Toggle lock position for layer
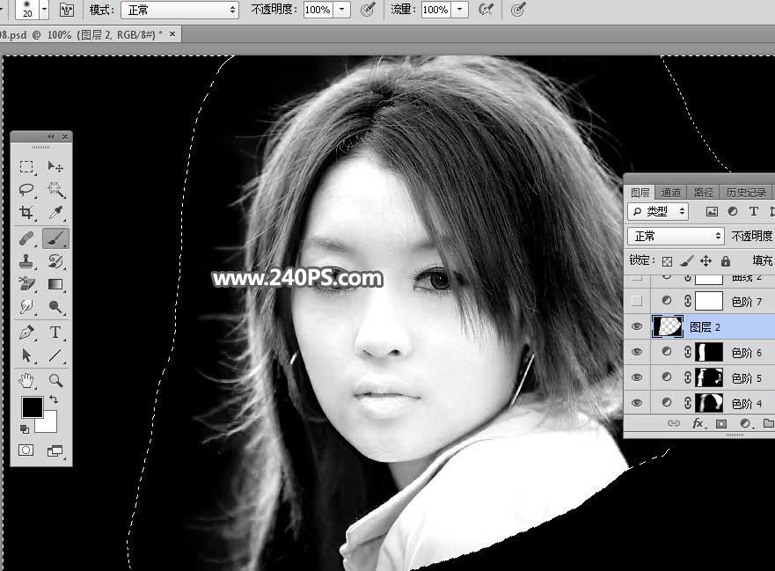The width and height of the screenshot is (775, 571). point(706,261)
